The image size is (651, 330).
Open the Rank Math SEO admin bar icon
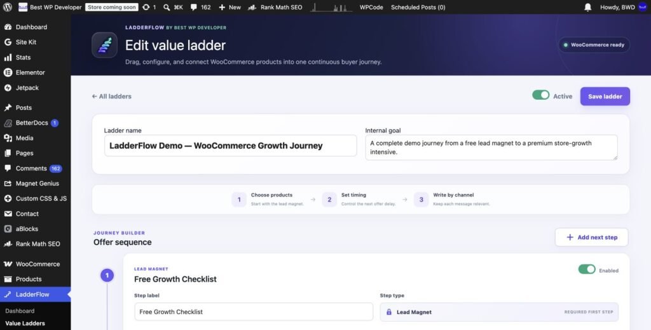coord(252,7)
